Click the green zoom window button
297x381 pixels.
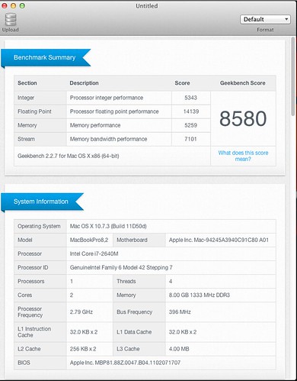22,5
